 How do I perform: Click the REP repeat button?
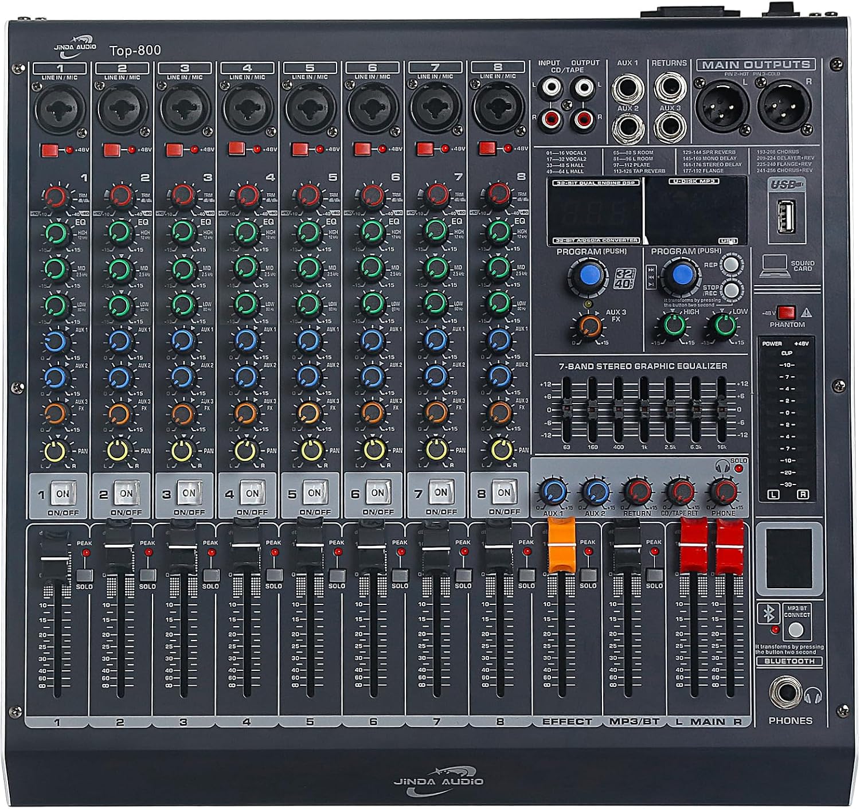tap(730, 264)
